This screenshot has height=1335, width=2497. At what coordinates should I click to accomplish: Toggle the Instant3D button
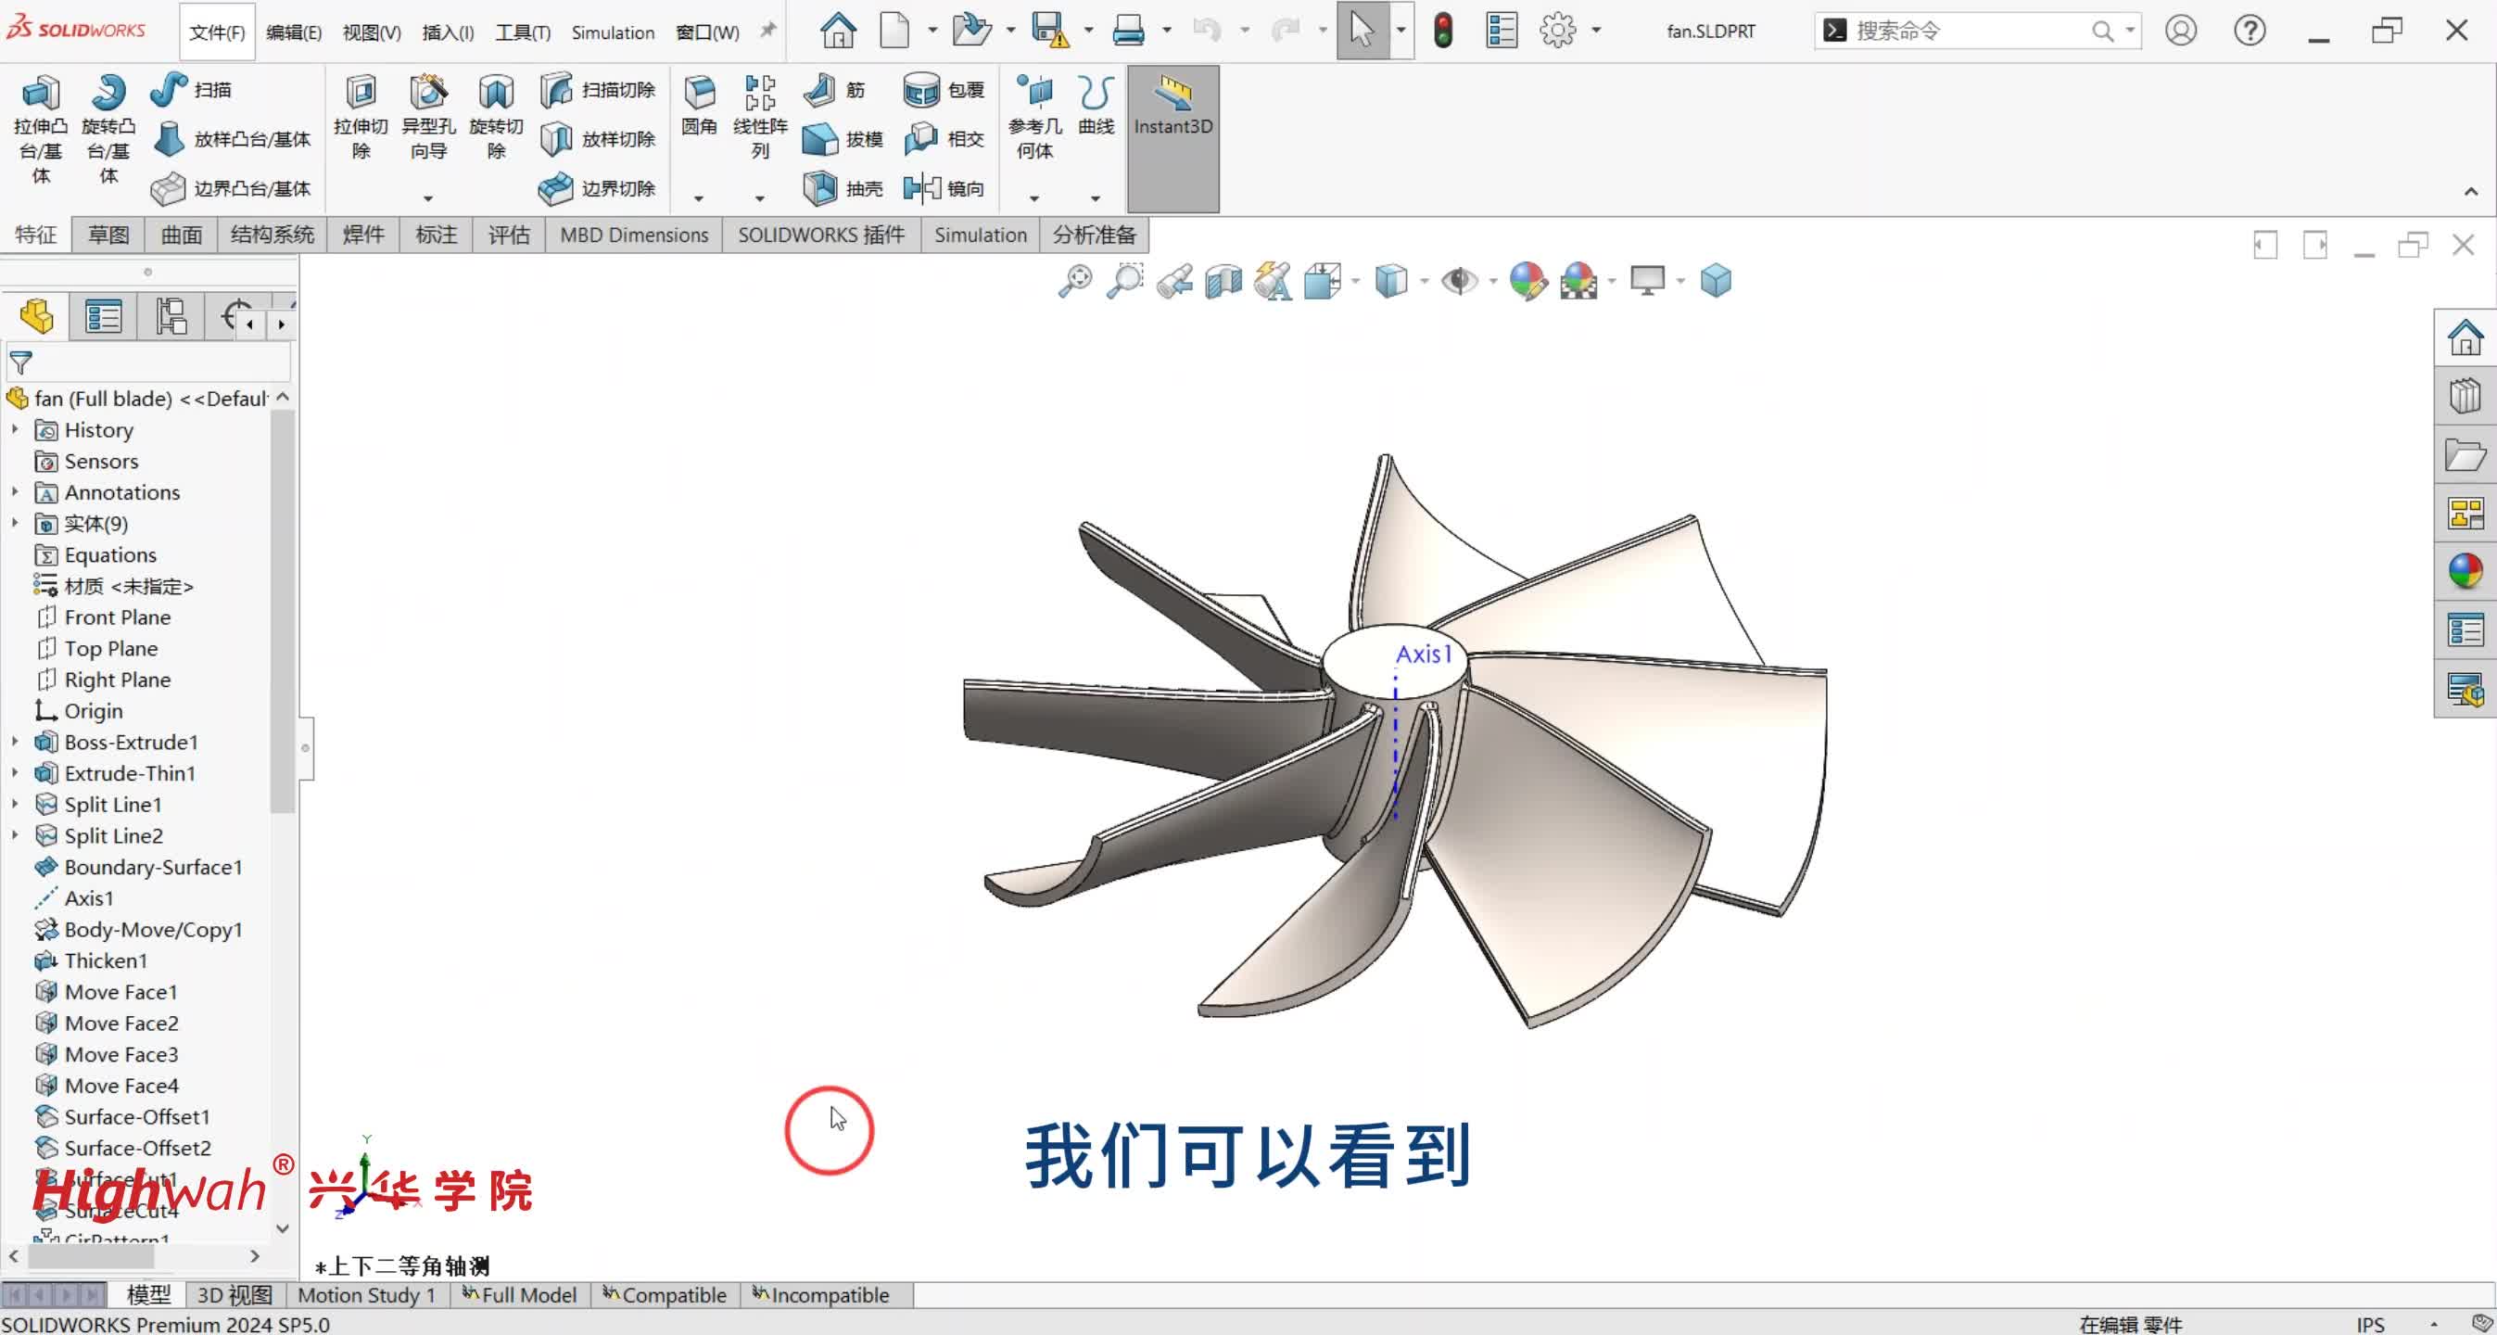(1172, 107)
